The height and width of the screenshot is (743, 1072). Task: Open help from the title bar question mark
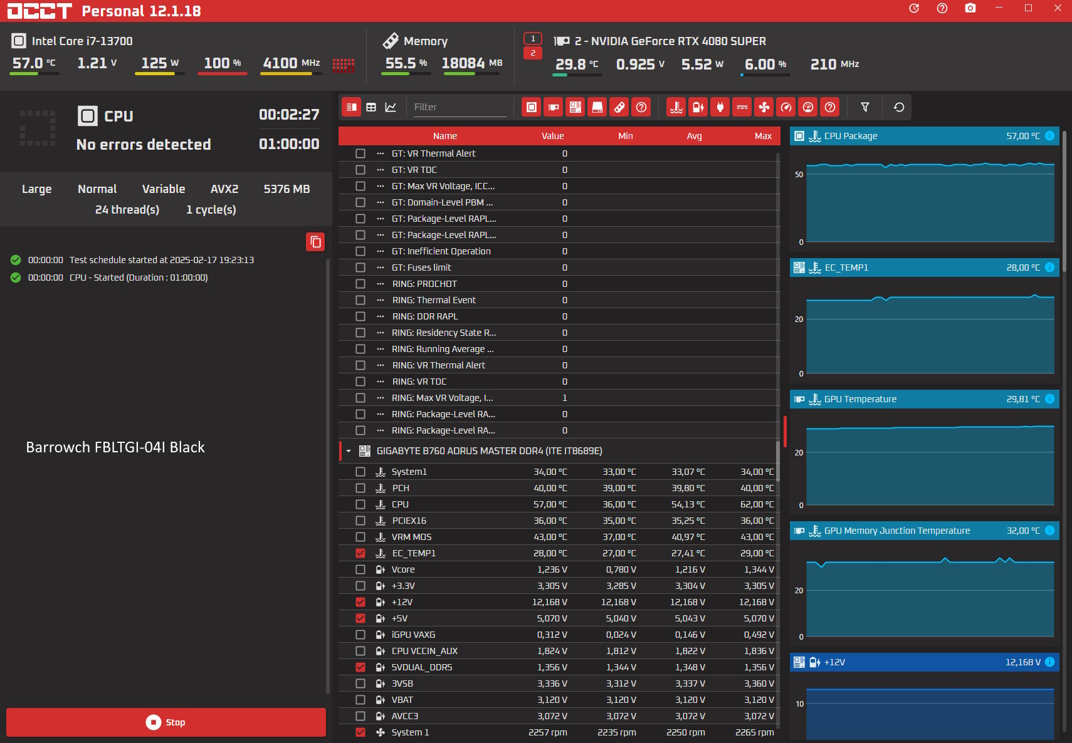[x=942, y=8]
